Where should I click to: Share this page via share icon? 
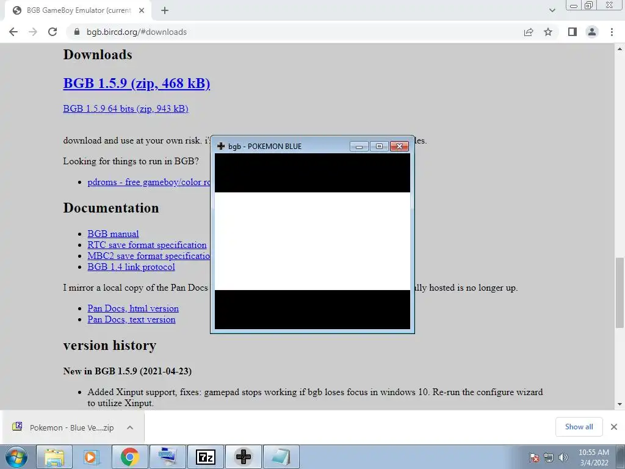click(x=529, y=32)
